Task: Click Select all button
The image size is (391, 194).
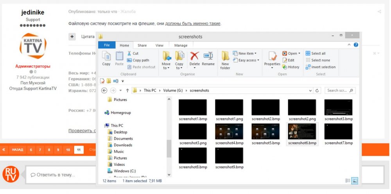Action: [x=315, y=54]
